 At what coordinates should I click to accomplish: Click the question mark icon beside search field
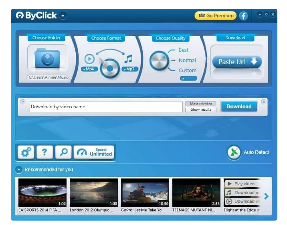point(22,102)
